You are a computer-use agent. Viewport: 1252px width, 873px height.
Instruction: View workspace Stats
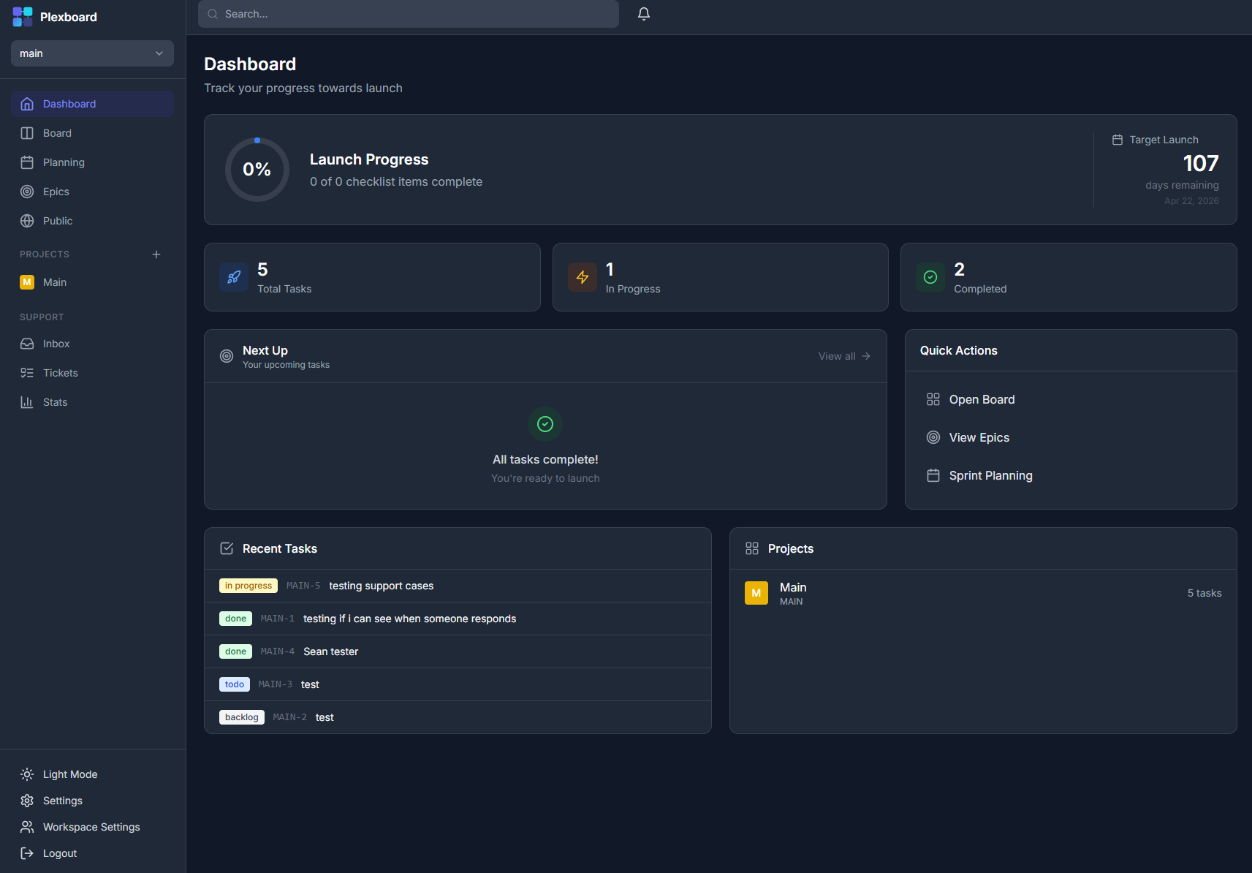coord(55,401)
